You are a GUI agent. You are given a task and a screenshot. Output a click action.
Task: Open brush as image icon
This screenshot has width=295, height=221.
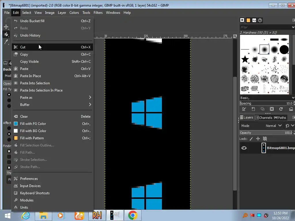[291, 109]
